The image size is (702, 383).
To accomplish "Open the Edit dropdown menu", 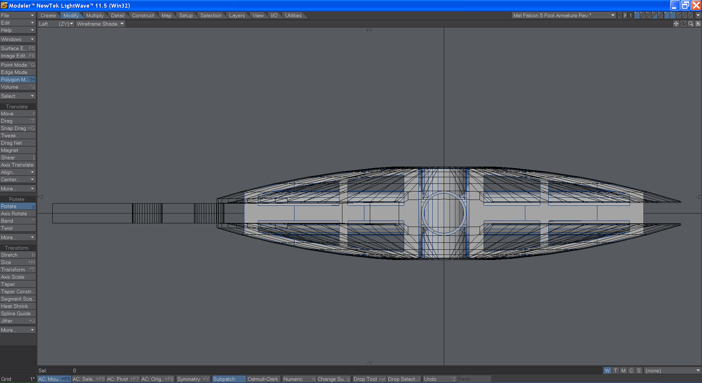I will pyautogui.click(x=18, y=23).
